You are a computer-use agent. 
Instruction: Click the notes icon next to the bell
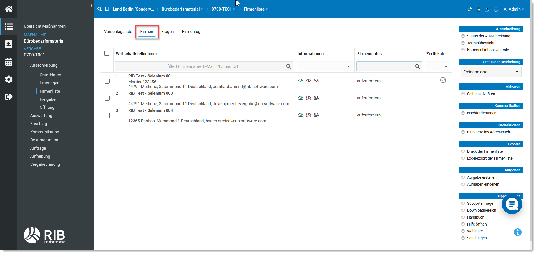click(x=487, y=9)
